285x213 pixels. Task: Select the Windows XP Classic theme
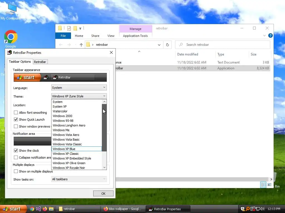tap(77, 154)
